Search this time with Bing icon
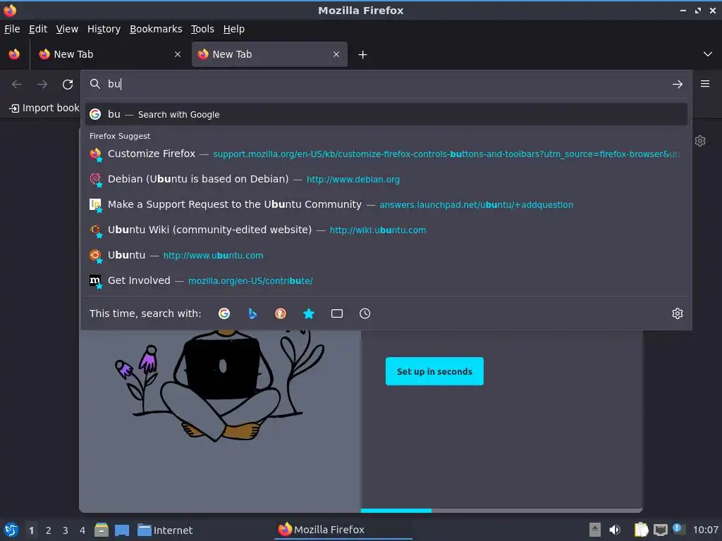Screen dimensions: 722x541 coord(252,313)
